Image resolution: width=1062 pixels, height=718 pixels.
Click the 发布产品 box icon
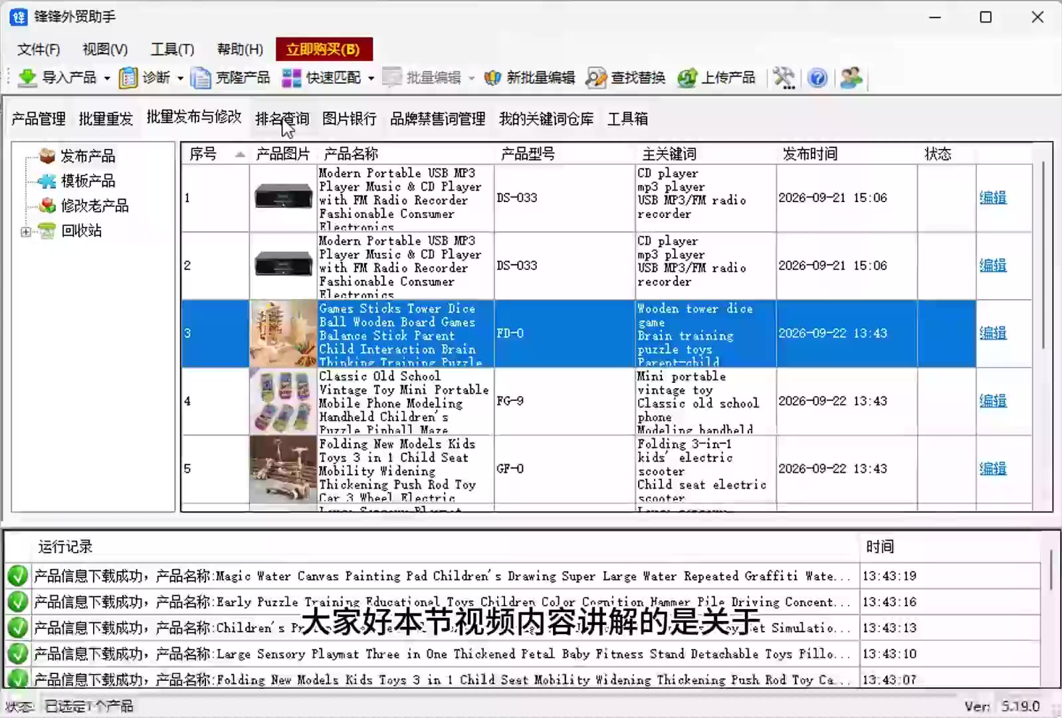click(x=47, y=156)
